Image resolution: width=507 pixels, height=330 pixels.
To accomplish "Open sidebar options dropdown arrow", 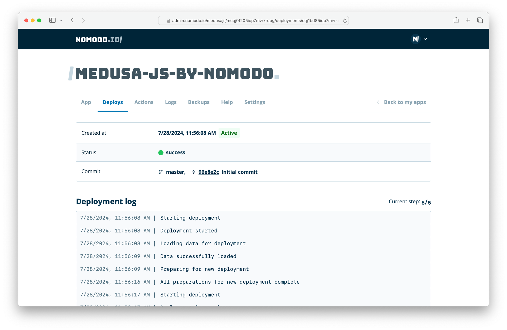I will (61, 20).
